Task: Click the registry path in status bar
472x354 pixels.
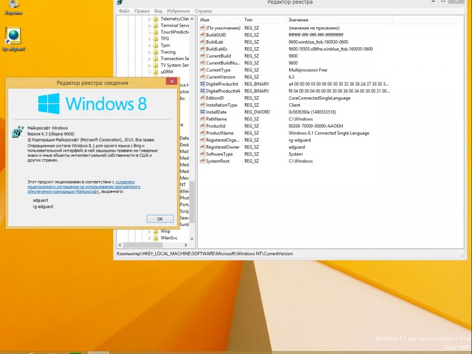Action: click(x=205, y=254)
